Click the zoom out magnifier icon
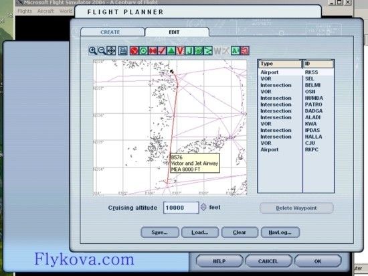 pos(102,50)
